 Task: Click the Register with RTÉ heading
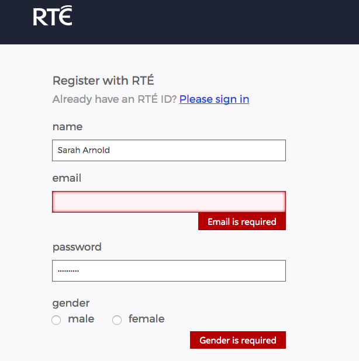[x=103, y=81]
